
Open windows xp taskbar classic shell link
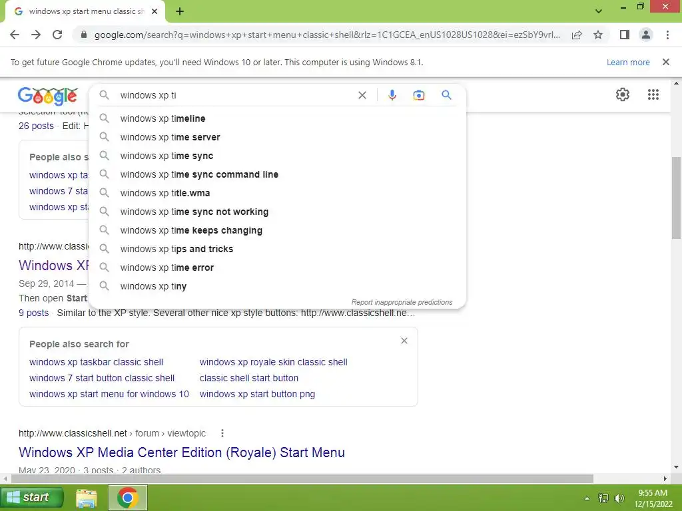(96, 362)
